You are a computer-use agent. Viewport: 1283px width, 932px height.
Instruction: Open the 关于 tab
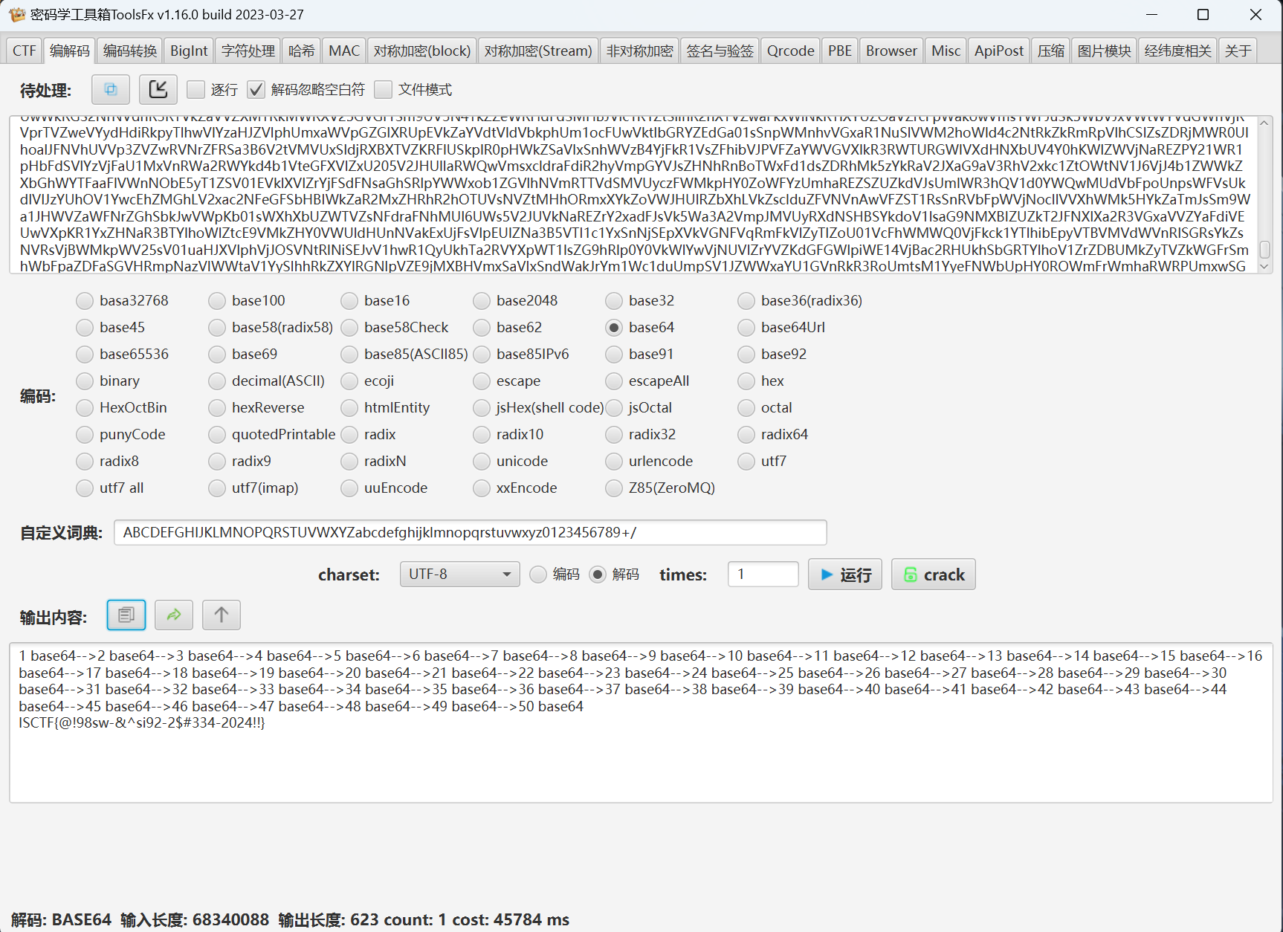[x=1238, y=51]
